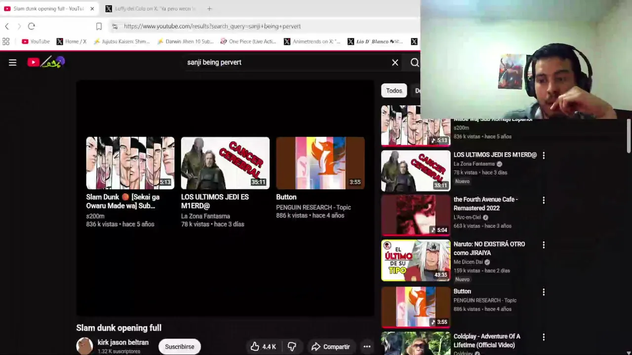Play Slam Dunk endscreen thumbnail 5:13
The width and height of the screenshot is (632, 355).
[x=130, y=163]
